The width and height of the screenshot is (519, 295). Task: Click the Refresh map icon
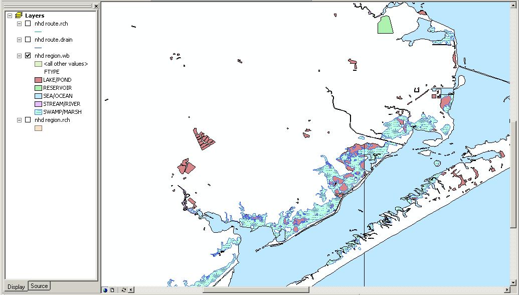[124, 290]
